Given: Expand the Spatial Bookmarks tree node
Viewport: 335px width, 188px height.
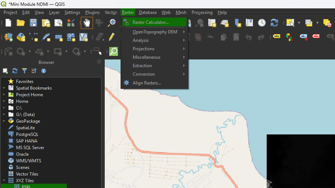Looking at the screenshot, I should (x=4, y=88).
